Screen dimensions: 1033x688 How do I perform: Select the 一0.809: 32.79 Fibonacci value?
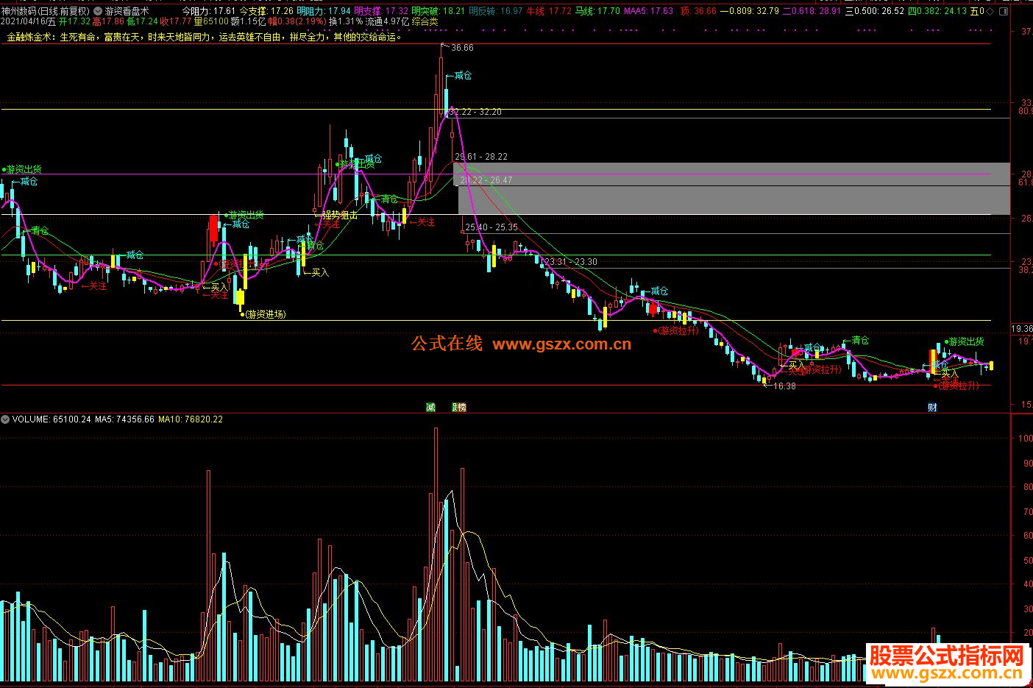pos(749,11)
